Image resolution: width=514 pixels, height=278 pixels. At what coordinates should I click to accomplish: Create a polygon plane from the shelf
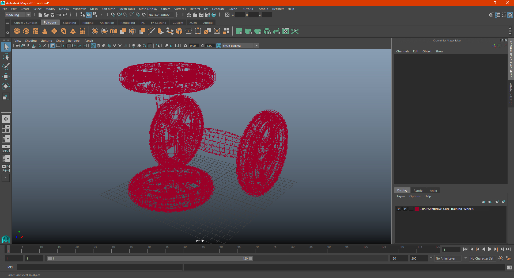point(54,31)
